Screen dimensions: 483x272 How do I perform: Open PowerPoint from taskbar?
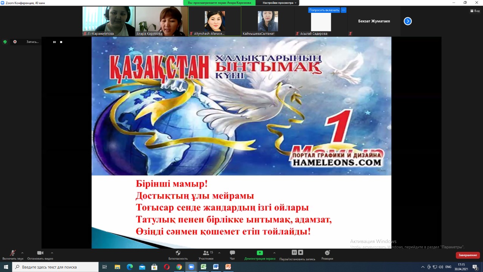pyautogui.click(x=228, y=267)
